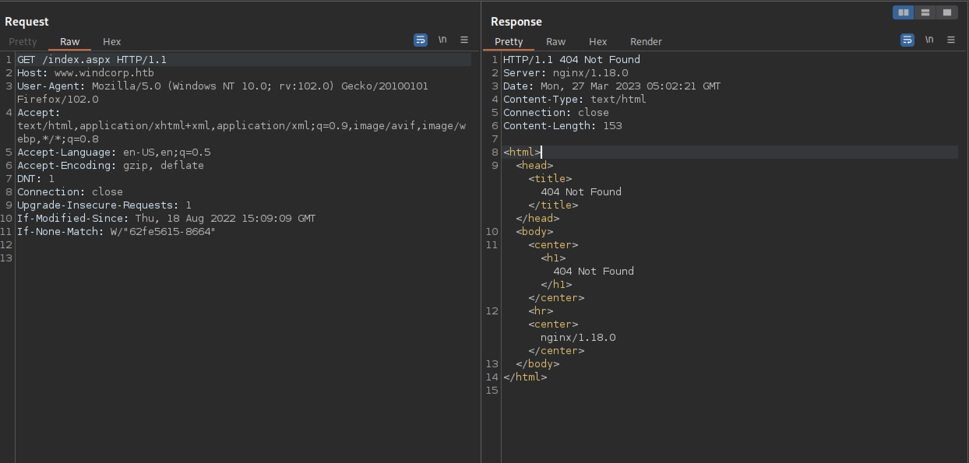Select top-bottom split layout icon
This screenshot has width=969, height=463.
click(925, 13)
